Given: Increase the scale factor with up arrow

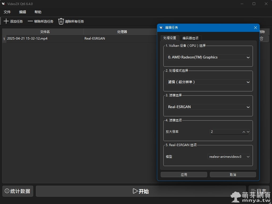Looking at the screenshot, I should click(x=244, y=132).
